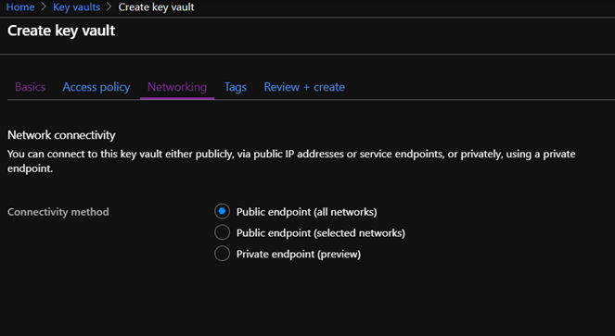Screen dimensions: 615x336
Task: Open the Access policy tab
Action: (96, 87)
